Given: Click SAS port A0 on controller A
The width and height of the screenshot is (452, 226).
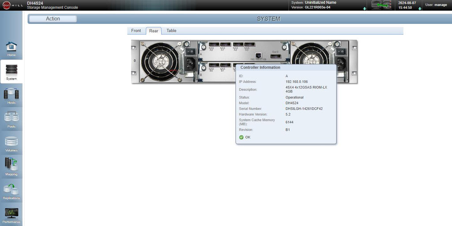Looking at the screenshot, I should click(x=214, y=45).
